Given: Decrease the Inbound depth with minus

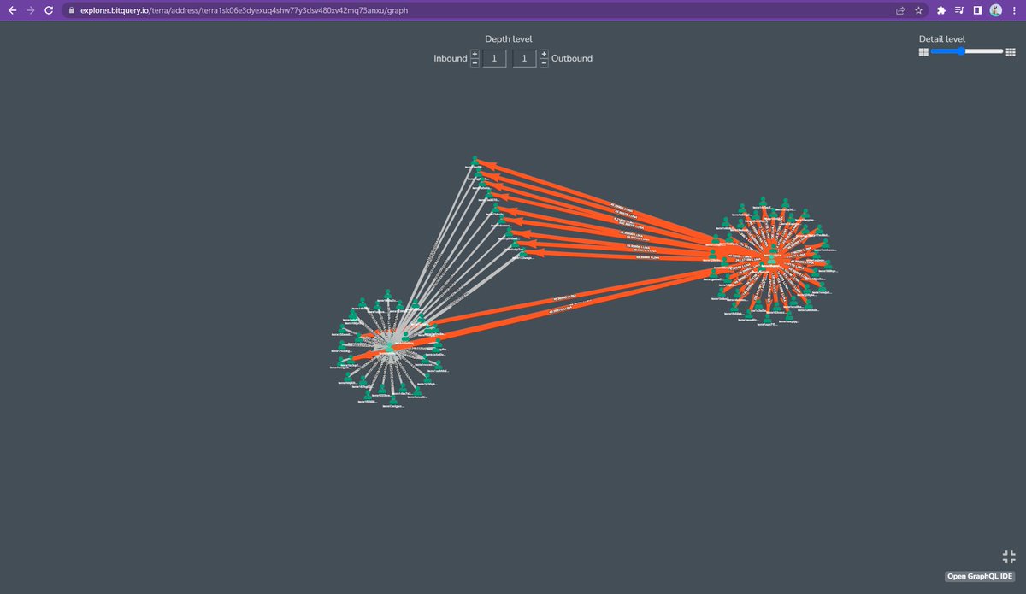Looking at the screenshot, I should pos(475,62).
